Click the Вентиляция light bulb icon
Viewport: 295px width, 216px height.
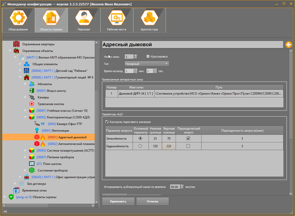point(37,131)
